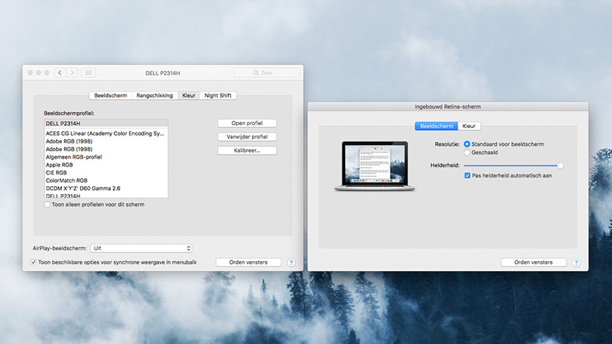Select the 'Geschaald' resolution option
612x344 pixels.
pos(467,153)
